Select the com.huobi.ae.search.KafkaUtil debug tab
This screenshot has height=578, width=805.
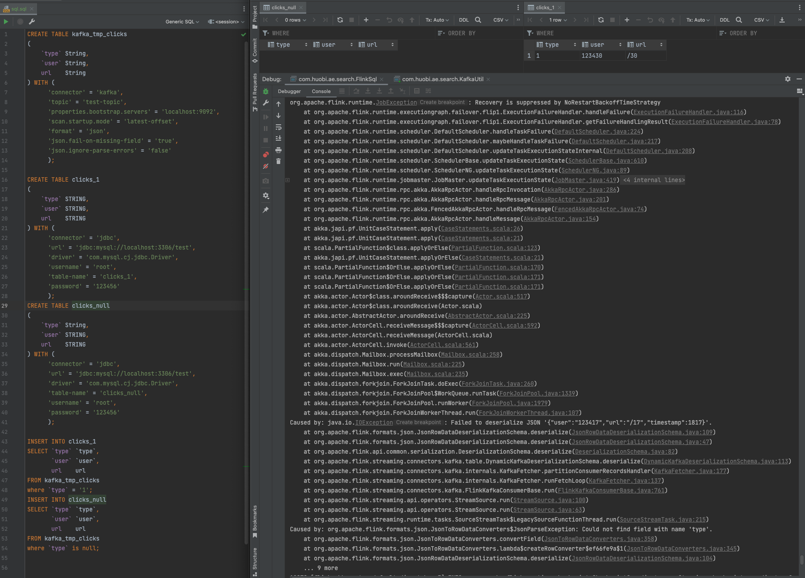pos(442,79)
